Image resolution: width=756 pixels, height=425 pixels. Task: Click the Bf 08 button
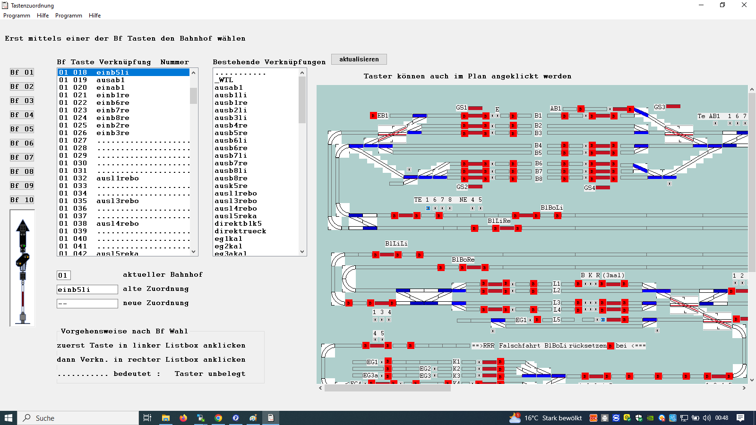[22, 171]
